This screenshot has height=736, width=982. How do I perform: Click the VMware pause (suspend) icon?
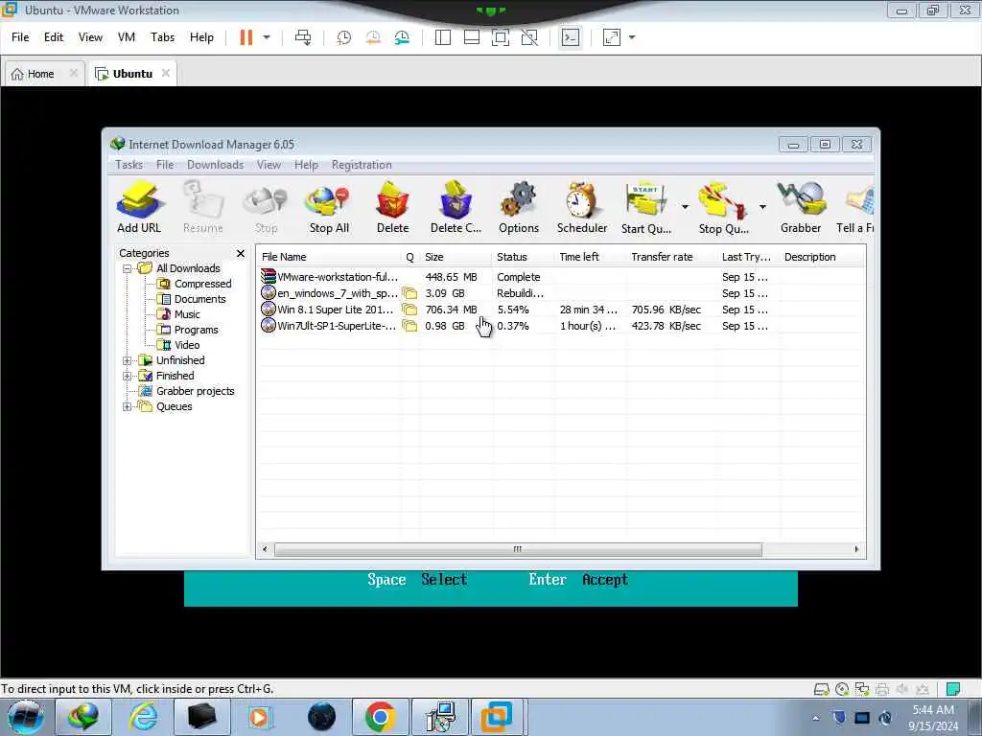[x=246, y=37]
